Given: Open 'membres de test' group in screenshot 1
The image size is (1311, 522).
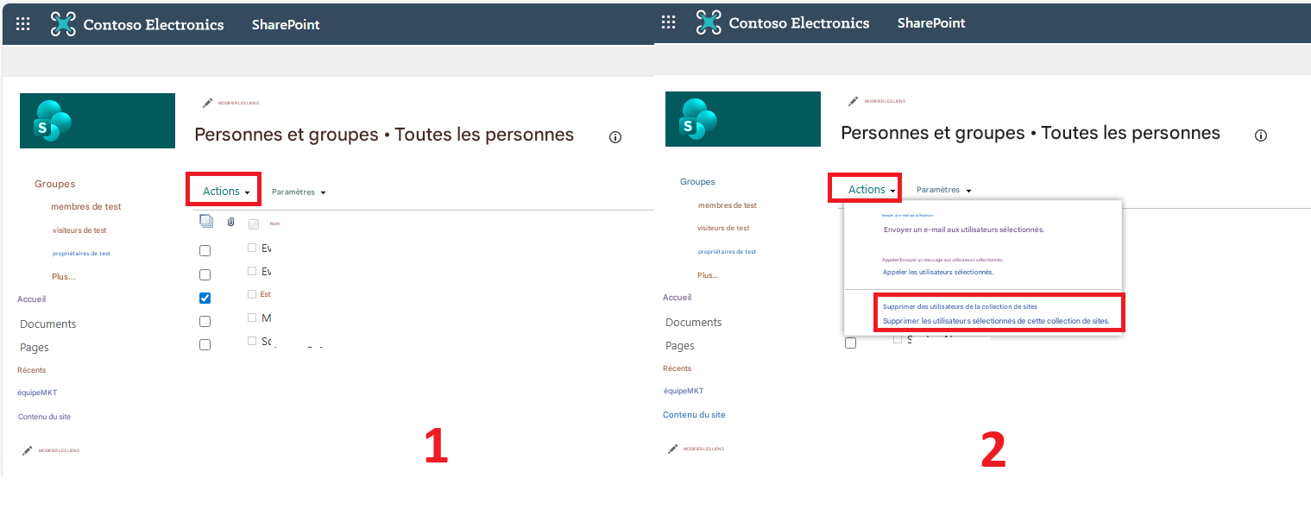Looking at the screenshot, I should pyautogui.click(x=86, y=206).
